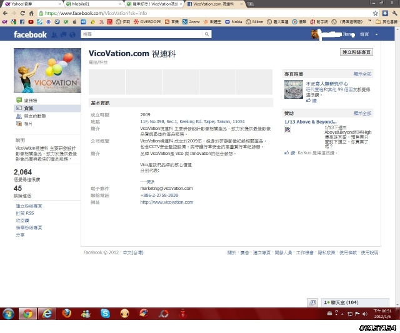The width and height of the screenshot is (400, 333).
Task: Switch to the Mobile01 browser tab
Action: pos(93,4)
